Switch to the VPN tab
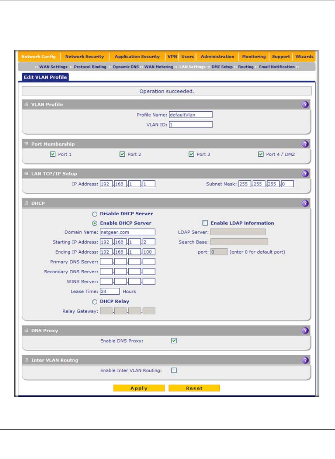Viewport: 335px width, 459px height. click(x=172, y=57)
